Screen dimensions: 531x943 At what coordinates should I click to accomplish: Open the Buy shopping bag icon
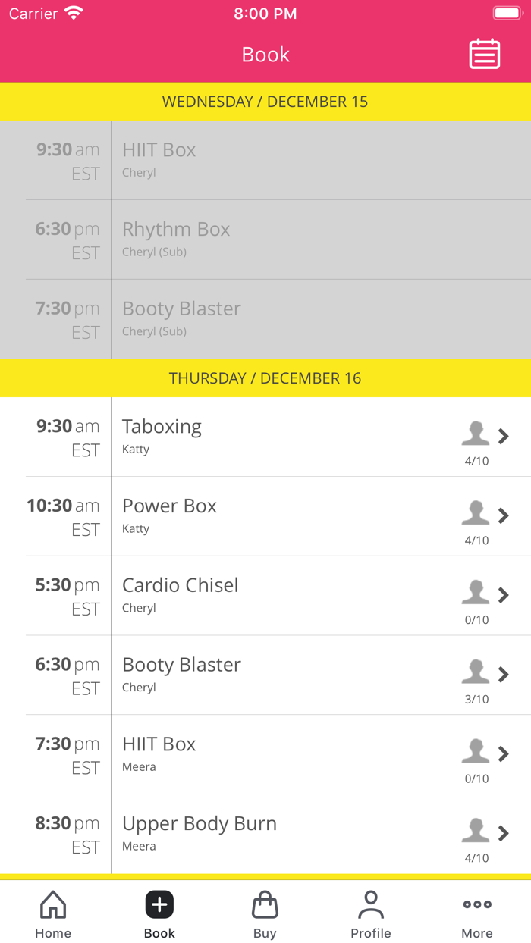[265, 904]
